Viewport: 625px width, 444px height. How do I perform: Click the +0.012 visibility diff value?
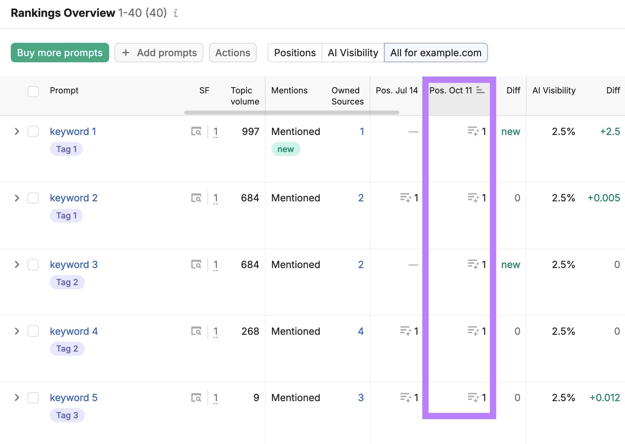click(604, 398)
